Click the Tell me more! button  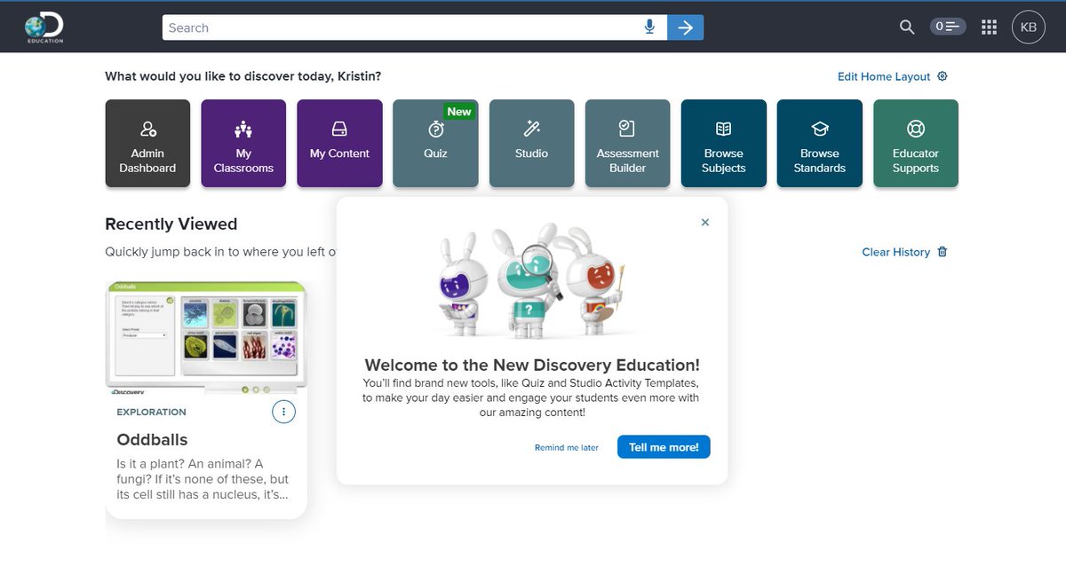point(664,447)
